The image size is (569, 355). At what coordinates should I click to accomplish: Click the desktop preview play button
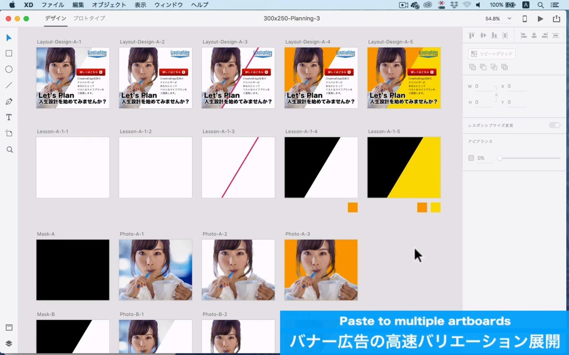(540, 19)
